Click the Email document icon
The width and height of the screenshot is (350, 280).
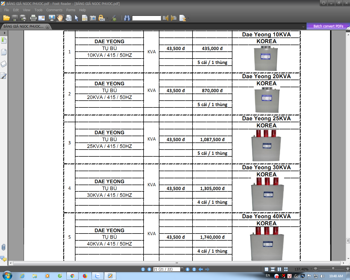[42, 18]
